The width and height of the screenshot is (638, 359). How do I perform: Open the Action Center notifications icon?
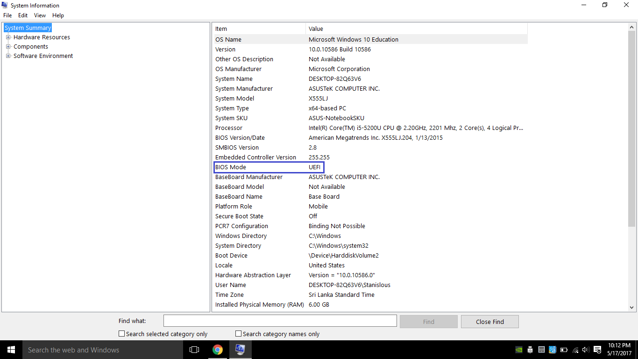597,350
